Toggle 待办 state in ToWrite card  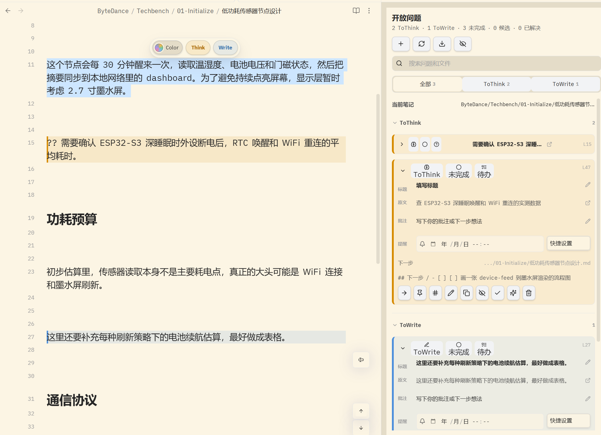pos(484,349)
